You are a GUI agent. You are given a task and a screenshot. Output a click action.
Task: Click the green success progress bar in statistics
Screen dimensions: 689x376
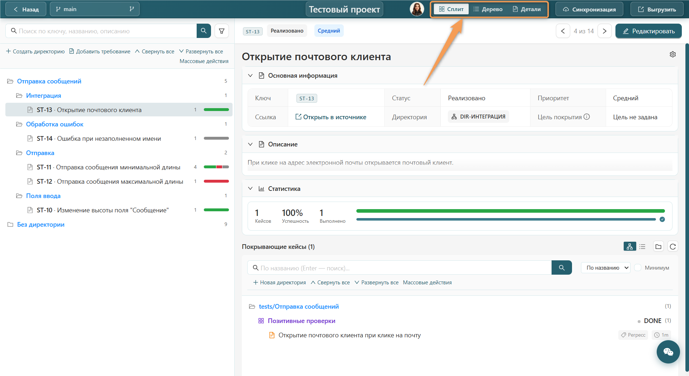pos(510,211)
